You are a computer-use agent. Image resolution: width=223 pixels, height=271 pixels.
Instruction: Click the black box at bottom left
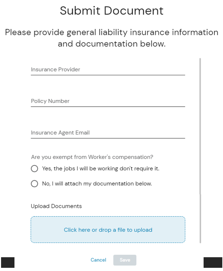tap(8, 263)
